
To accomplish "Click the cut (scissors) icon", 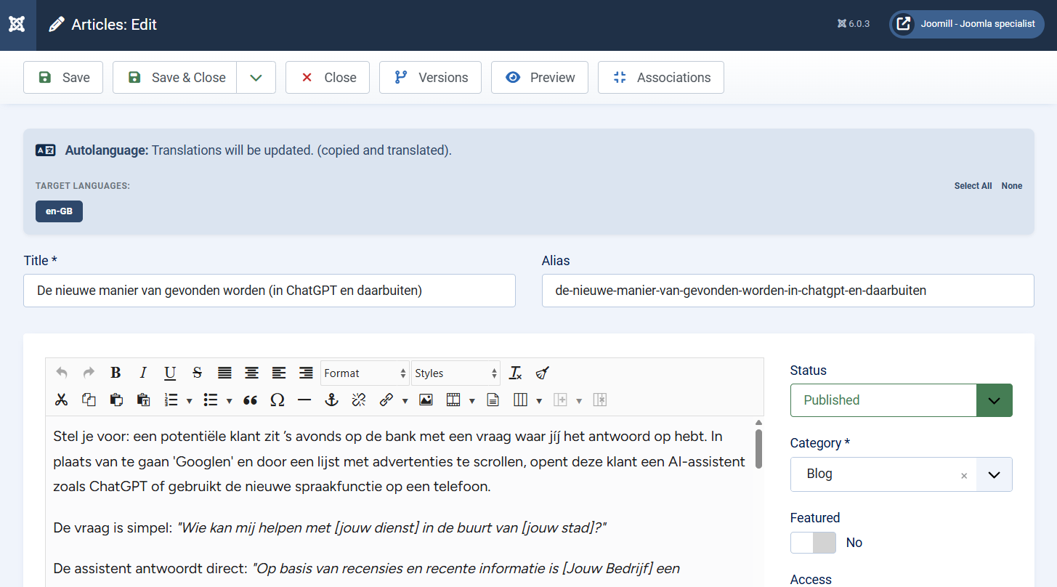I will click(62, 400).
